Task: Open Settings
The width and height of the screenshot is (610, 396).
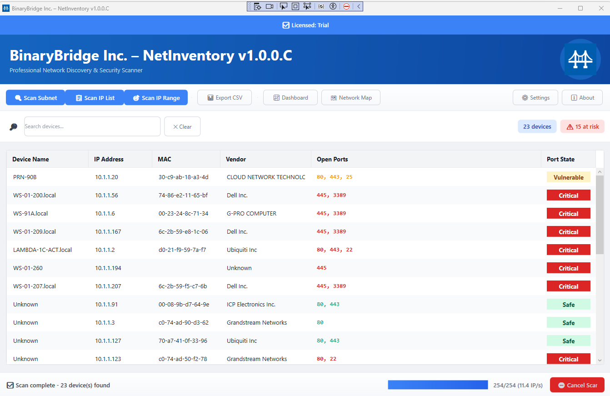Action: pyautogui.click(x=535, y=98)
